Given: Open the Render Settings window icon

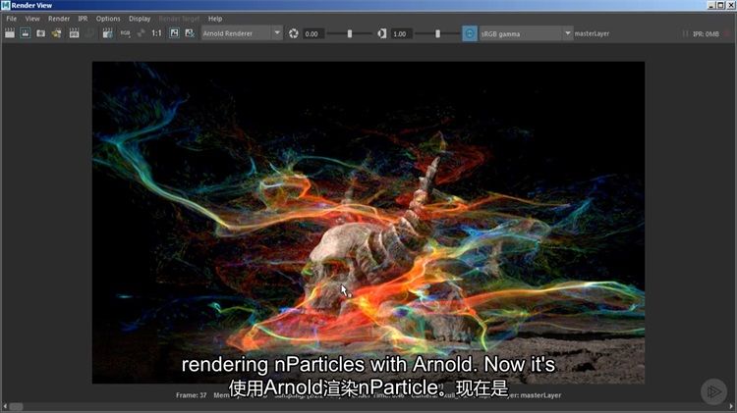Looking at the screenshot, I should [108, 33].
